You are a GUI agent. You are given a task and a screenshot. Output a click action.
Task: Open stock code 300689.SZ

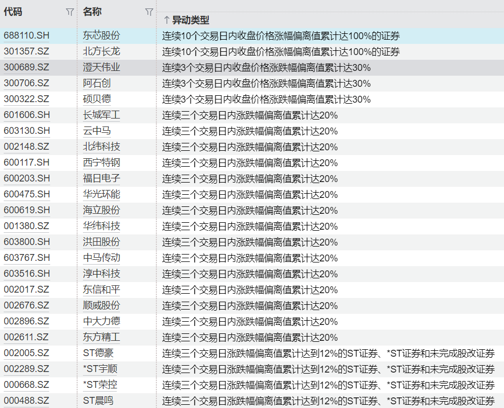point(26,67)
